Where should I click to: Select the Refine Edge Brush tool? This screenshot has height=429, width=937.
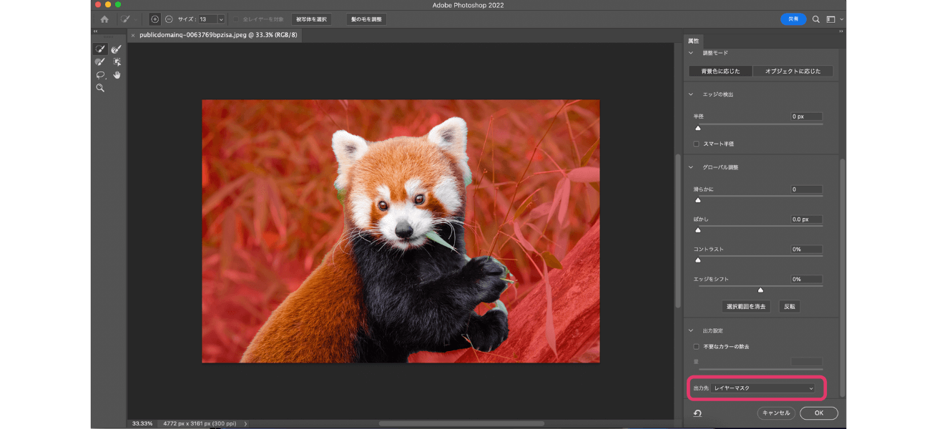coord(116,49)
